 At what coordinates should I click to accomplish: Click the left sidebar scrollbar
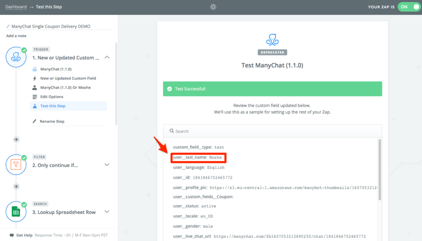pyautogui.click(x=116, y=84)
